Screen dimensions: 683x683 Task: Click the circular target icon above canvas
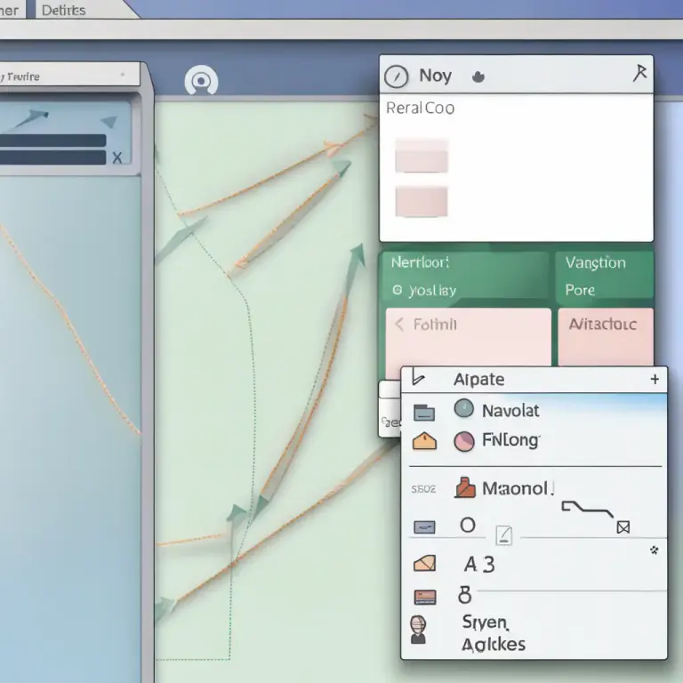201,81
